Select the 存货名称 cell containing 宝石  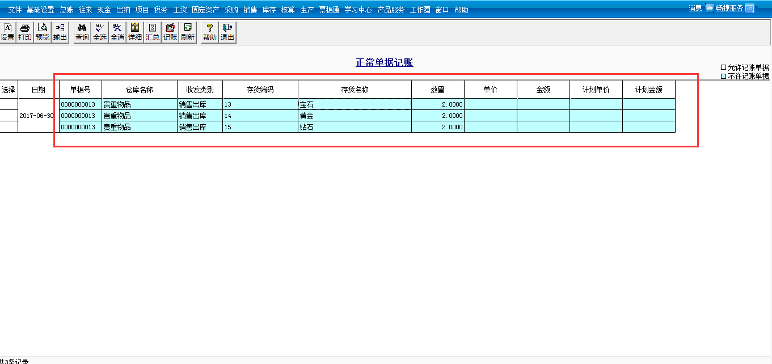[355, 104]
